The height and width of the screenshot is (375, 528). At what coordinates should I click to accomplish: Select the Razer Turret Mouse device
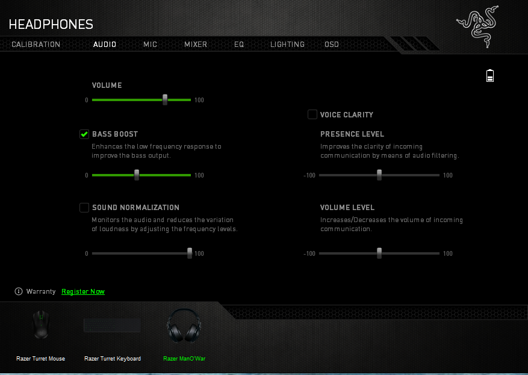coord(40,325)
